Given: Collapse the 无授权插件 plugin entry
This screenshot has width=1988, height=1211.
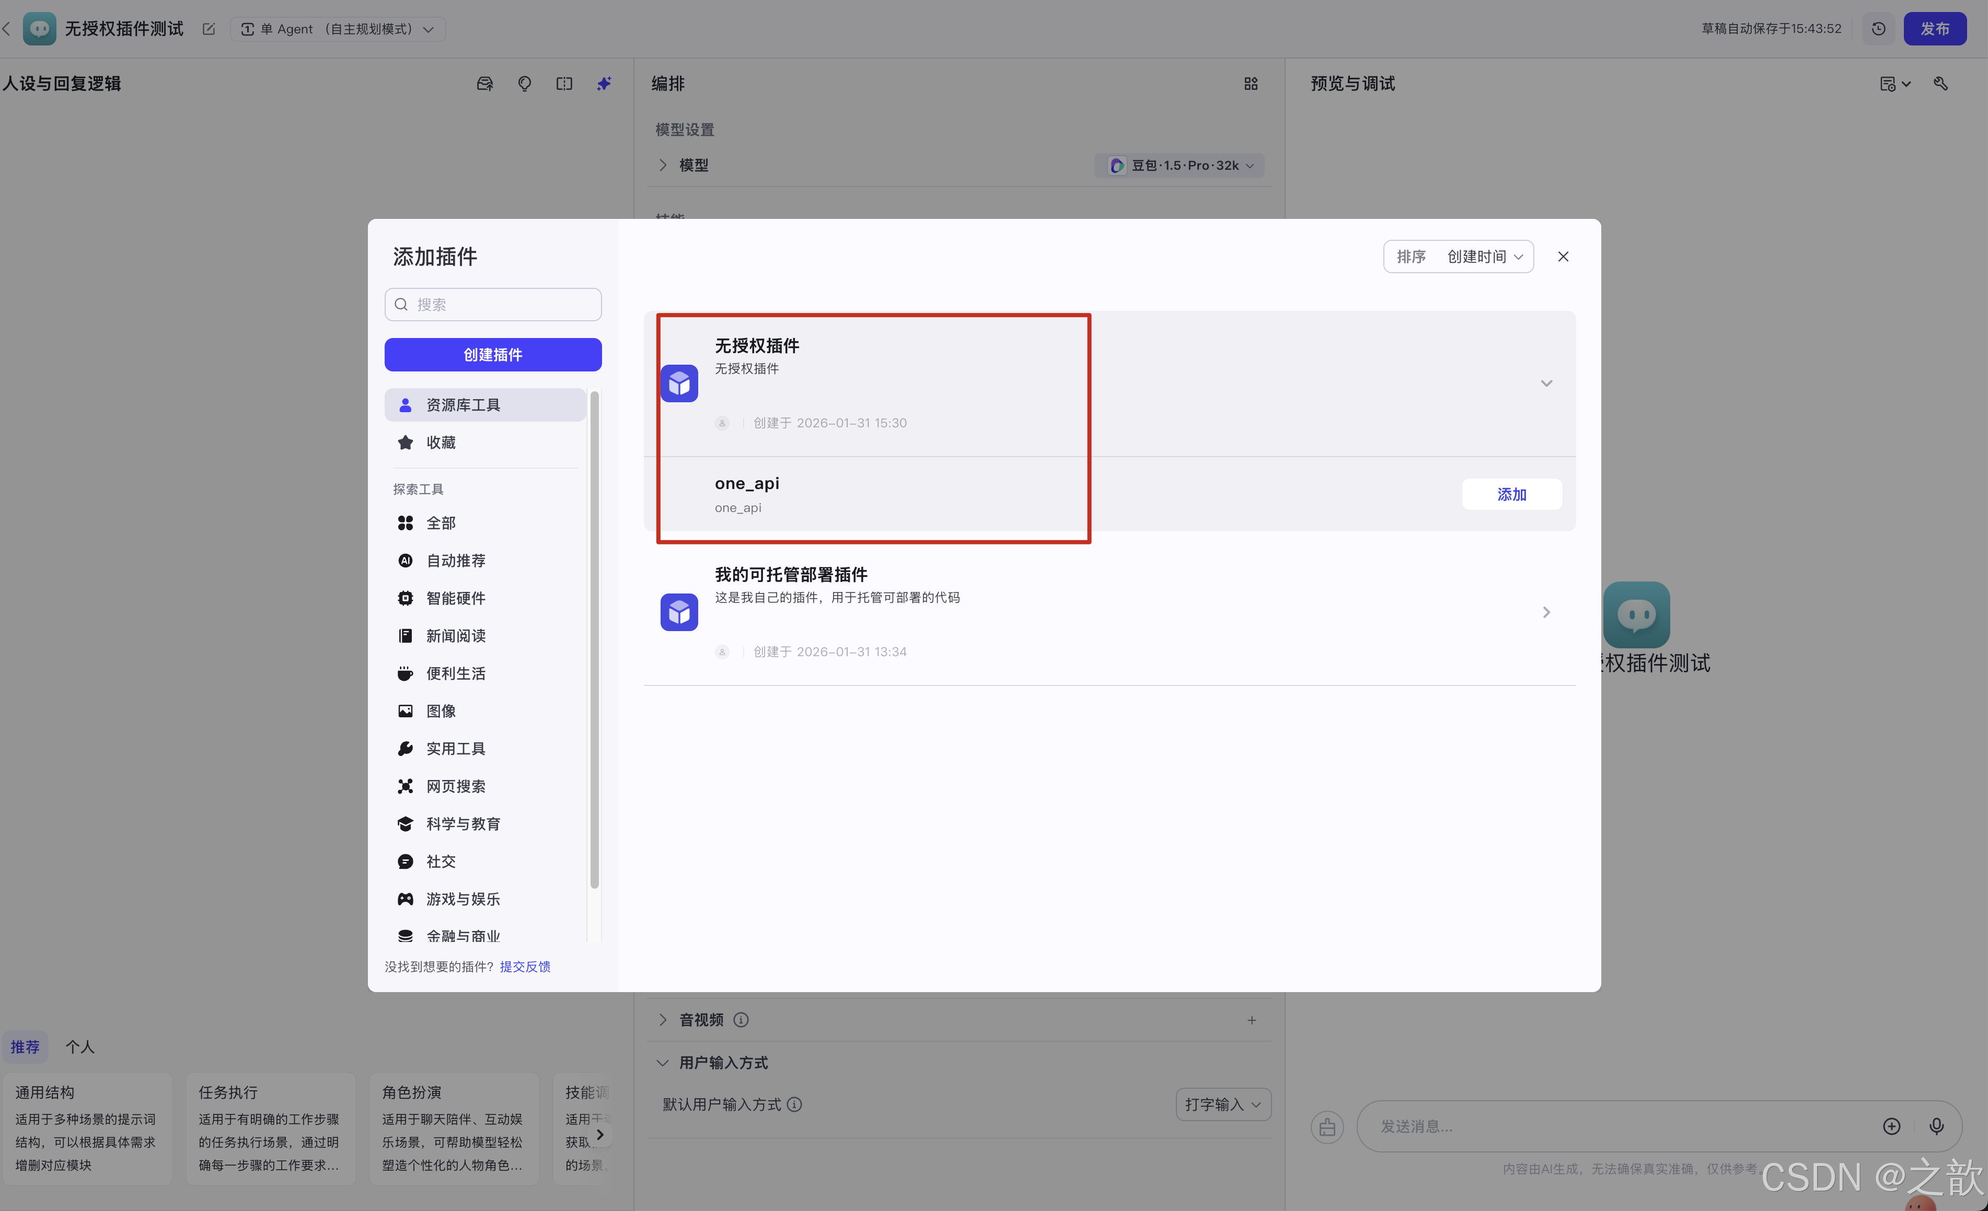Looking at the screenshot, I should click(x=1546, y=383).
